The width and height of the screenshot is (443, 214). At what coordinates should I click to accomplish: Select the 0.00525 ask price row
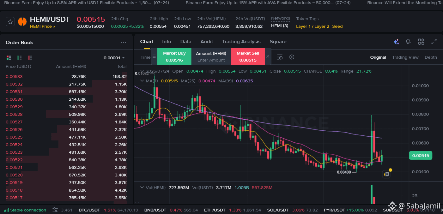pyautogui.click(x=66, y=137)
